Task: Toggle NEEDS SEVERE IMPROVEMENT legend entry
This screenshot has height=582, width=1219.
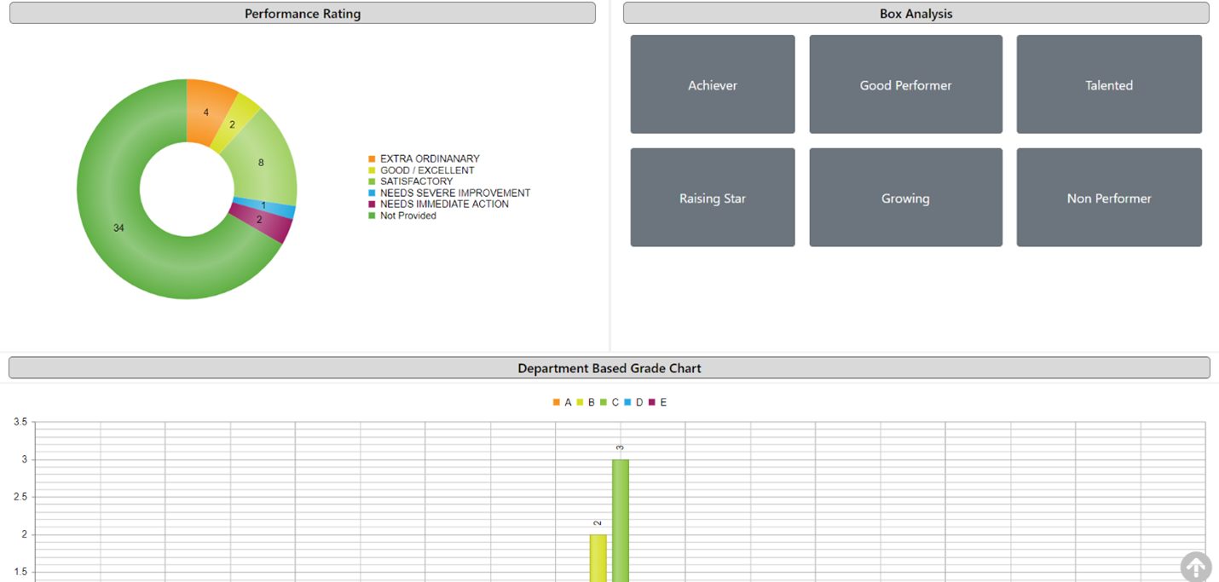Action: (454, 193)
